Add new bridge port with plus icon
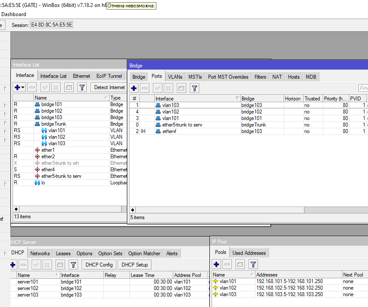368x307 pixels. click(134, 88)
